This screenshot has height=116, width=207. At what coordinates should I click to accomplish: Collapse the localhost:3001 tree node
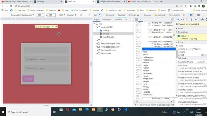96,27
